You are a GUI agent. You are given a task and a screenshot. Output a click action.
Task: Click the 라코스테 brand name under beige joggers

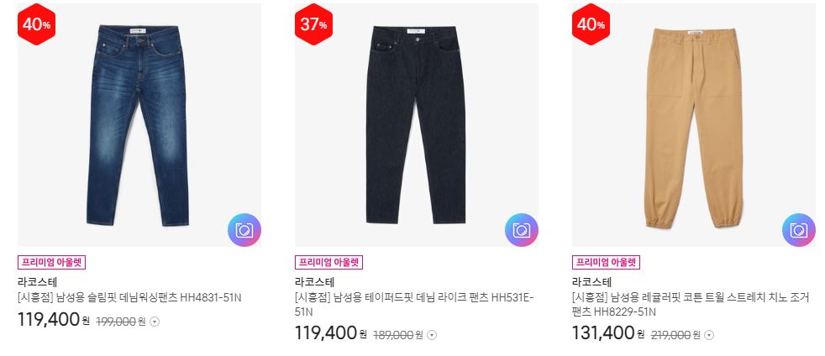(592, 282)
